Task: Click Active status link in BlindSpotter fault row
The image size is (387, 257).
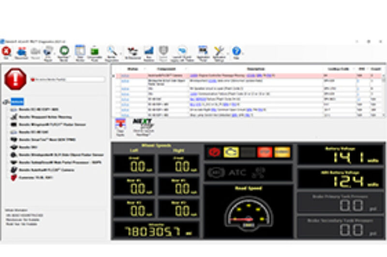Action: coord(125,81)
